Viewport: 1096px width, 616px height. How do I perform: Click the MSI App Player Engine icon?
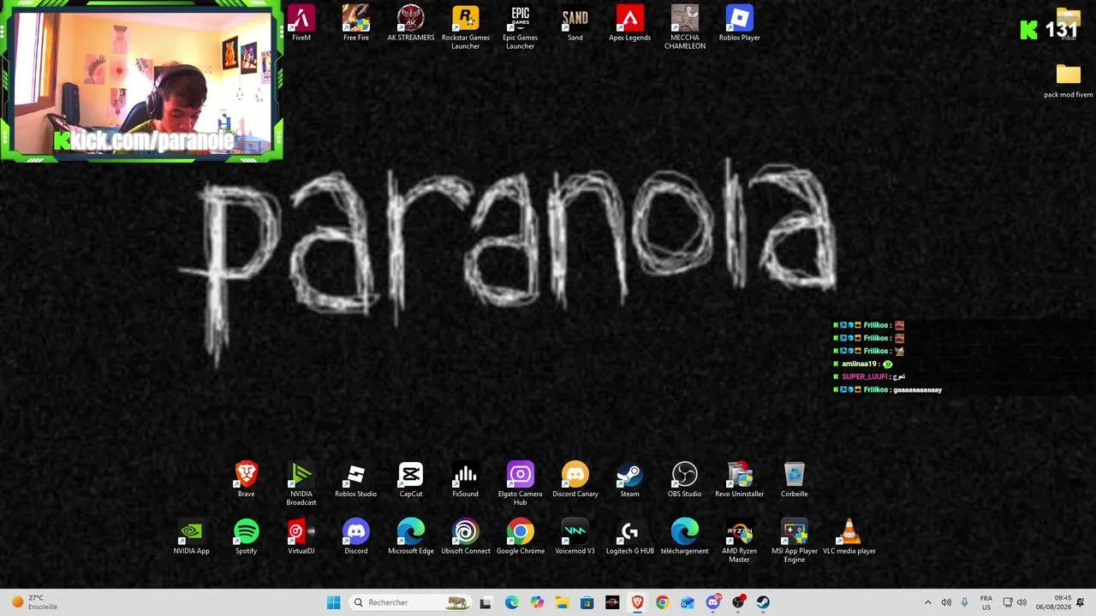point(795,542)
